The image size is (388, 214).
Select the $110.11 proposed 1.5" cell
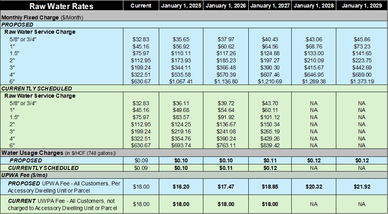[181, 53]
